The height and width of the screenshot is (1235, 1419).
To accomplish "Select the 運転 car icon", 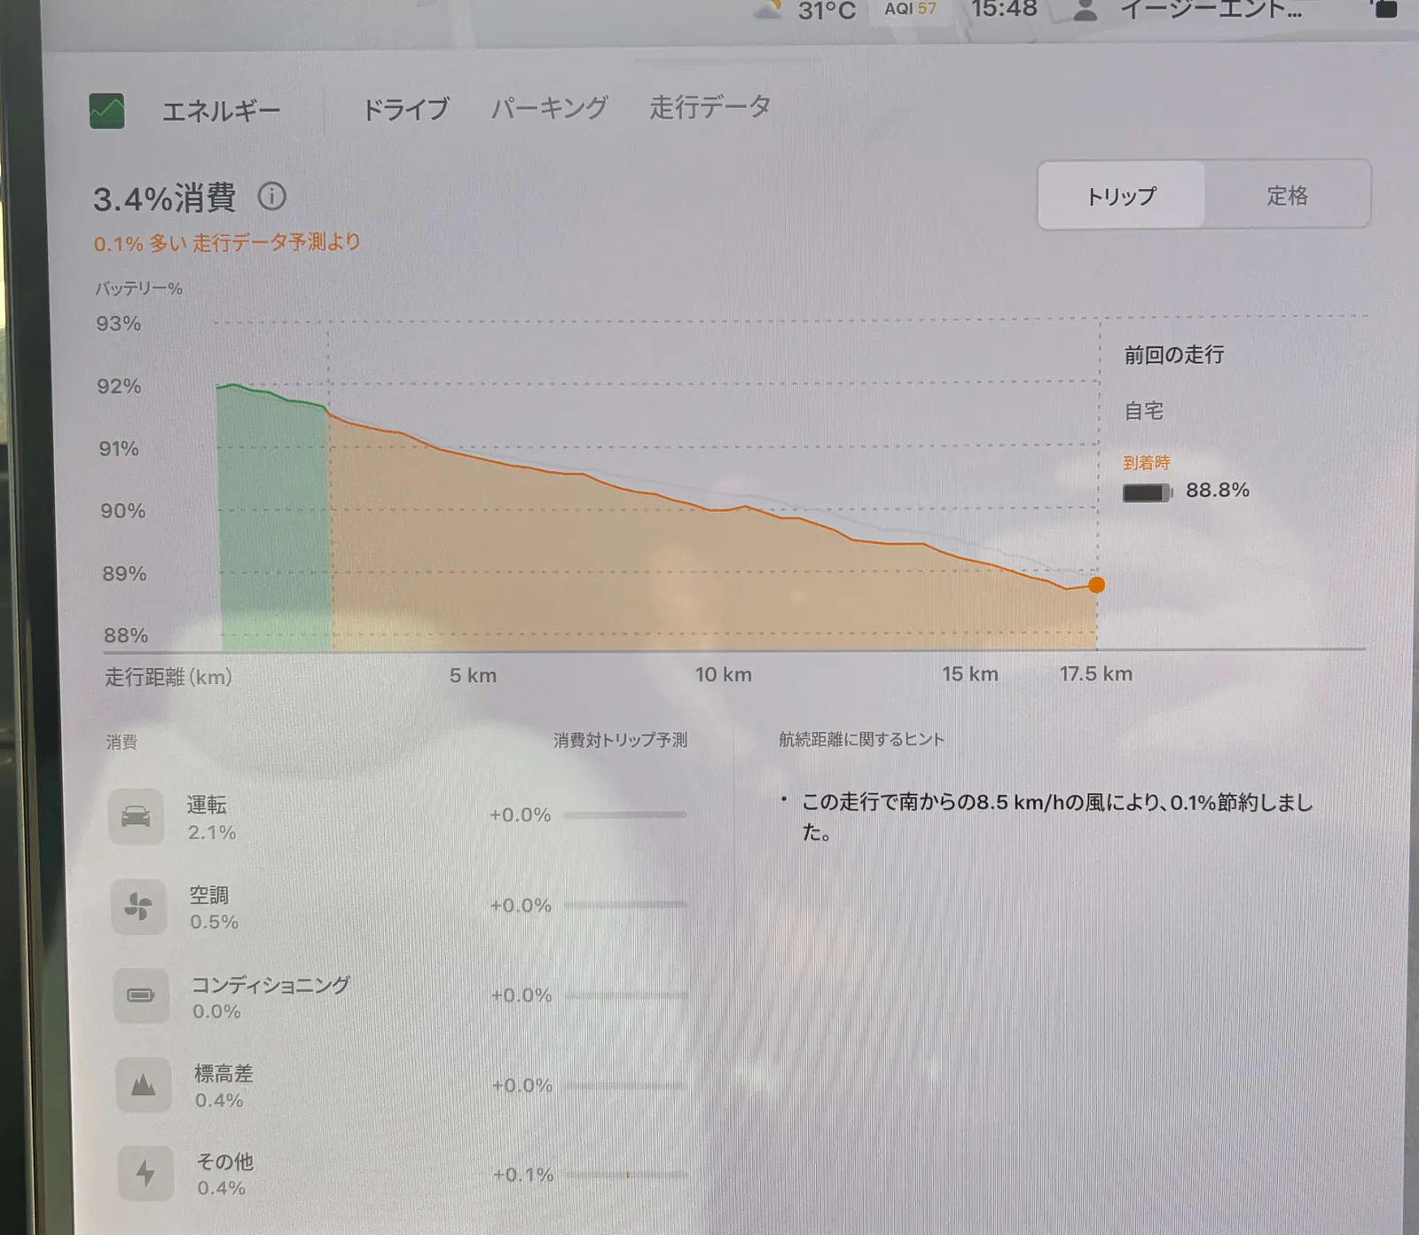I will 136,816.
